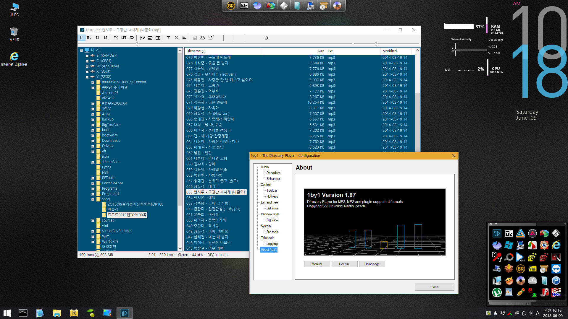This screenshot has width=568, height=319.
Task: Click the refresh circular-arrows toolbar icon
Action: (203, 38)
